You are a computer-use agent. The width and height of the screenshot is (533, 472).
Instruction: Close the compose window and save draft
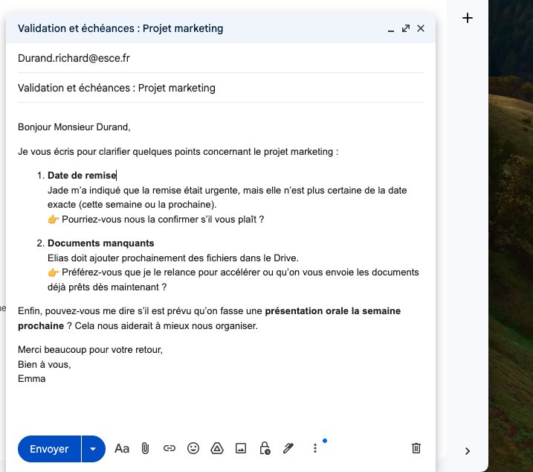[421, 28]
